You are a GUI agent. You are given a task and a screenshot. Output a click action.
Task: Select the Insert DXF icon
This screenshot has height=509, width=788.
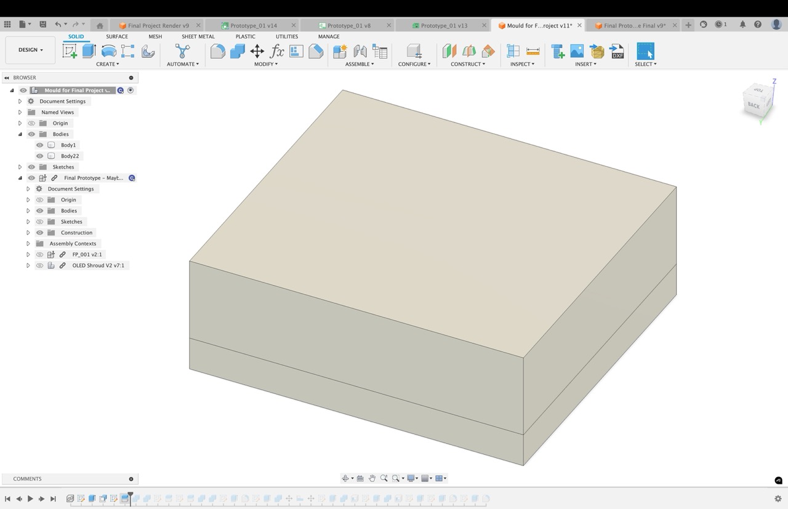click(617, 51)
